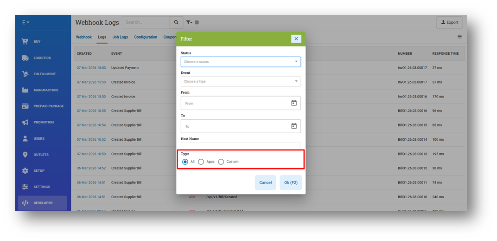Click the Manufacture factory icon

pyautogui.click(x=25, y=90)
